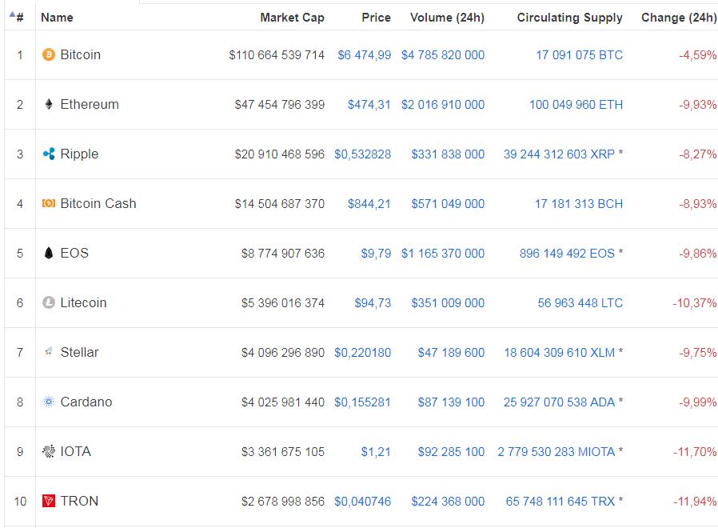
Task: Open the Litecoin name link
Action: (x=83, y=302)
